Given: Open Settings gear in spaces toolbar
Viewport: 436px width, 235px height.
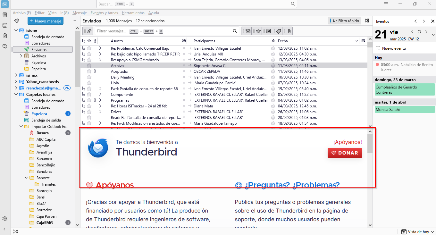Looking at the screenshot, I should (x=5, y=219).
